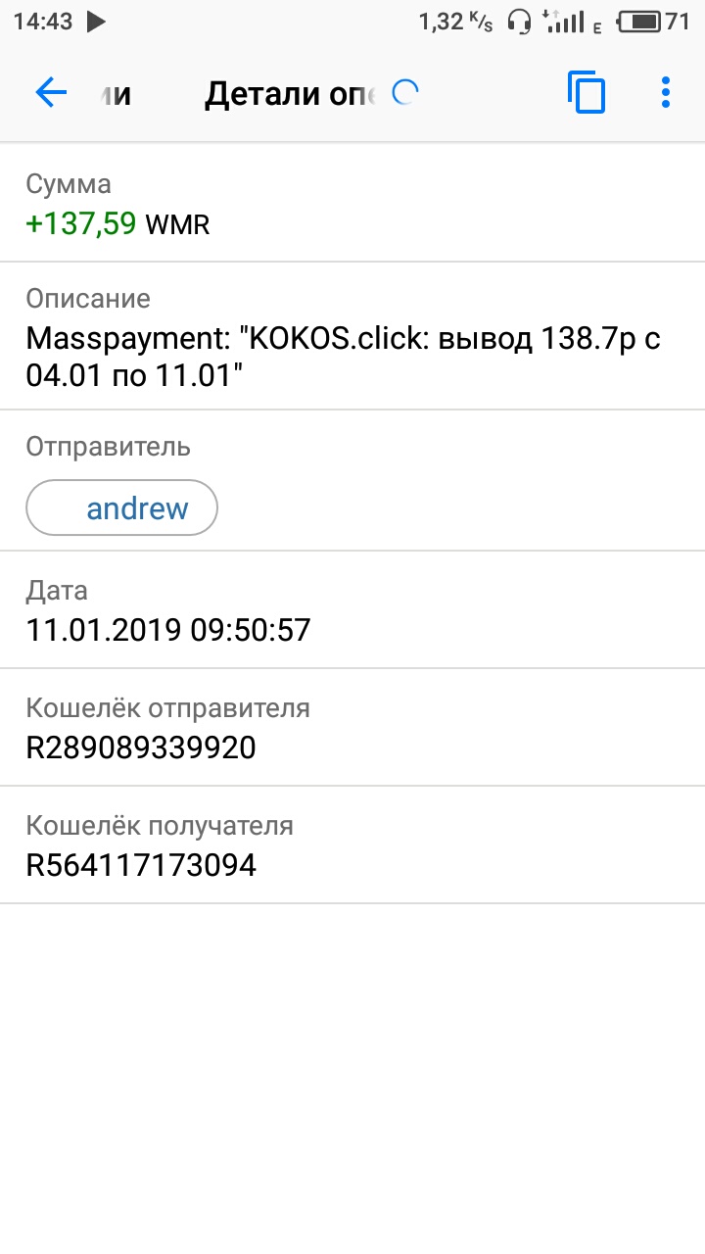Tap the play icon in status bar
The width and height of the screenshot is (705, 1254).
coord(96,22)
